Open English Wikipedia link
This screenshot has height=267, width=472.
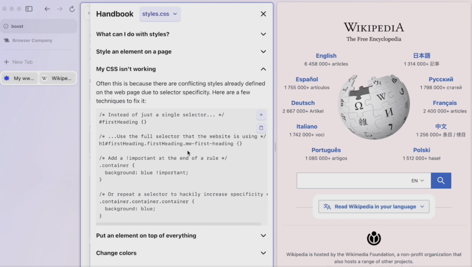pos(326,56)
